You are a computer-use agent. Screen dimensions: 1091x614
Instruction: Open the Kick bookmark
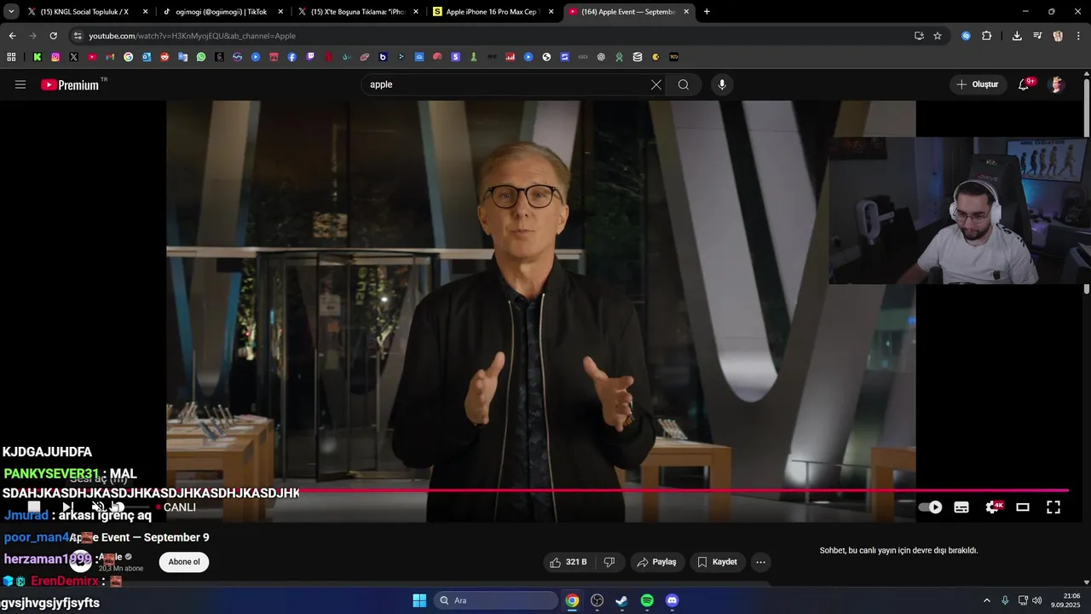[x=38, y=57]
